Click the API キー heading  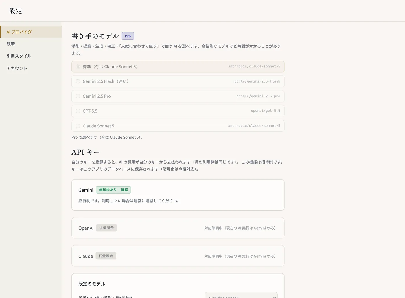[85, 152]
